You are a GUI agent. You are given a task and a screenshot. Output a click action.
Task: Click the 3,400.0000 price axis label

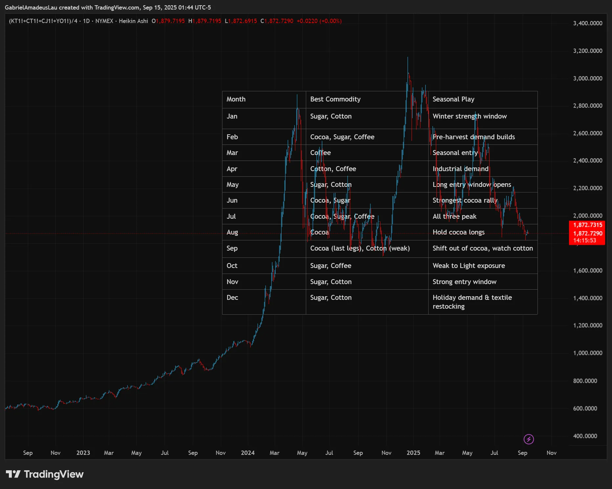click(x=587, y=23)
